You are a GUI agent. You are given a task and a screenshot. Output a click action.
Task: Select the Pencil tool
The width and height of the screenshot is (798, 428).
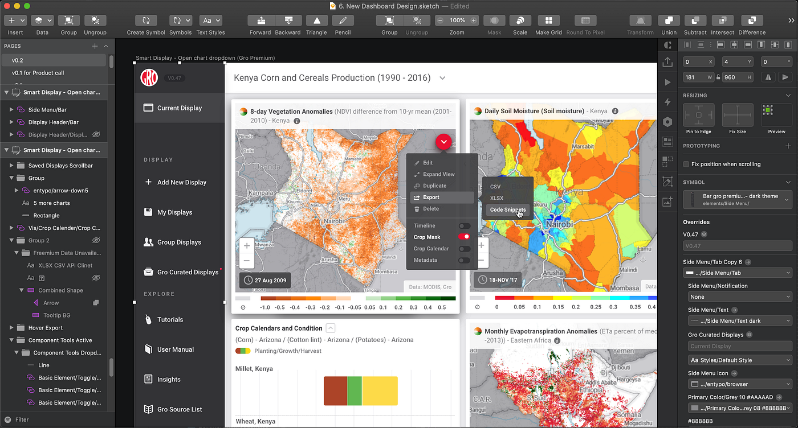343,20
